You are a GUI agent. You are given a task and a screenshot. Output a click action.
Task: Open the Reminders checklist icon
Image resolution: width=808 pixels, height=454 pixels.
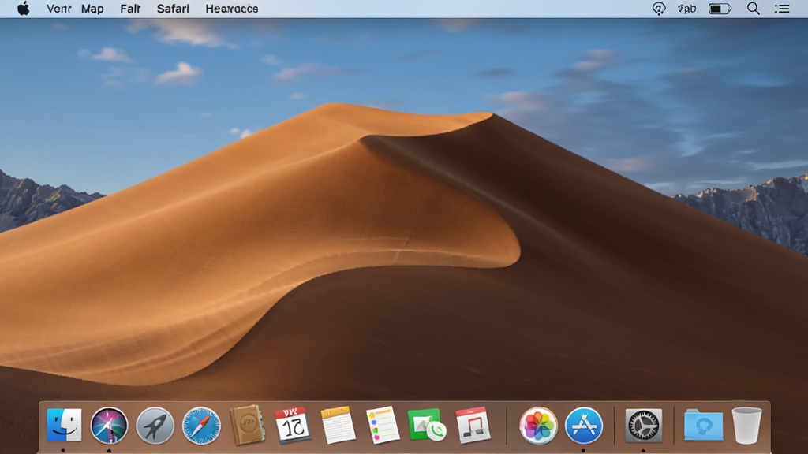[383, 425]
